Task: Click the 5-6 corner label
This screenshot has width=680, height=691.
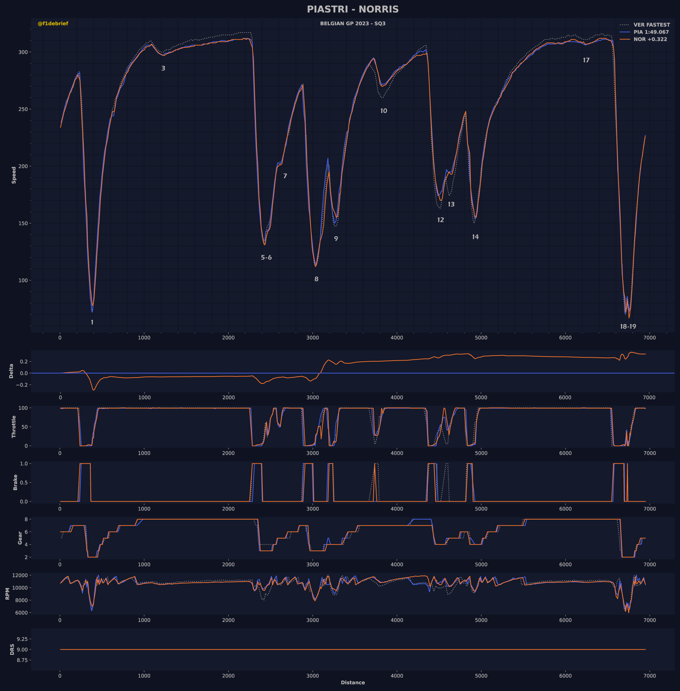Action: click(x=266, y=257)
